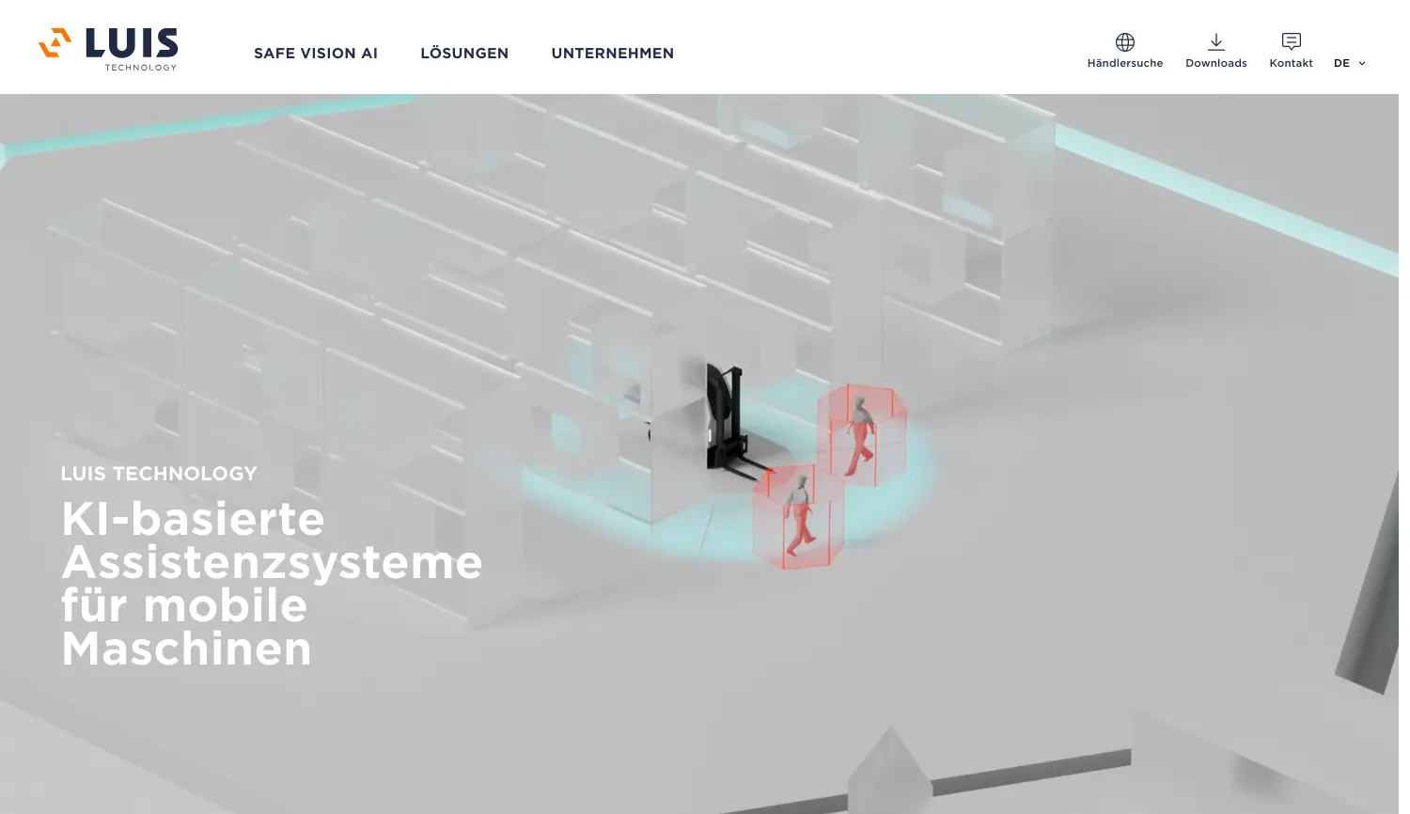Click the LUIS TECHNOLOGY eyebrow text
This screenshot has height=814, width=1410.
click(x=158, y=474)
